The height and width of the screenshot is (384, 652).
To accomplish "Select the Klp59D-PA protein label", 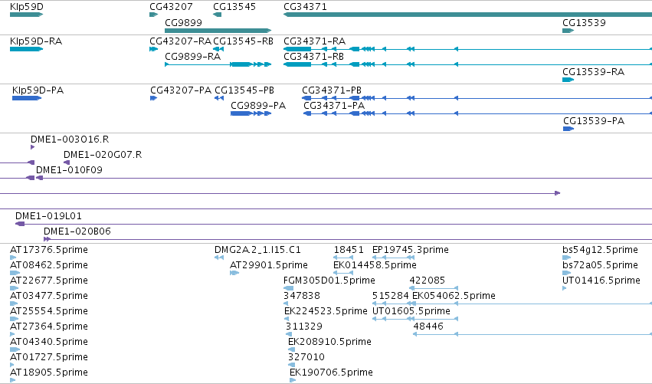I will [x=38, y=90].
